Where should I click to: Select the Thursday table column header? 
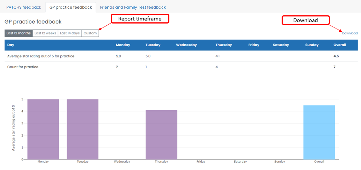point(224,45)
